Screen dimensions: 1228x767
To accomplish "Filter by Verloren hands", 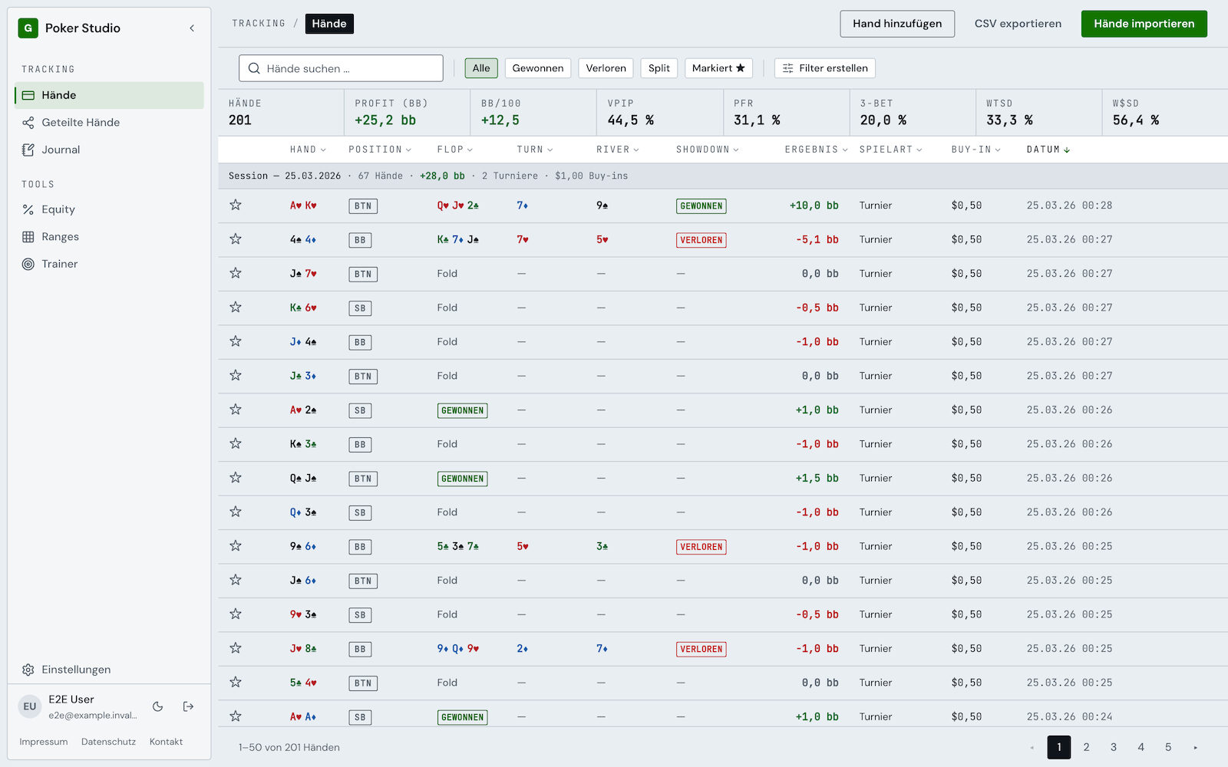I will pos(606,68).
